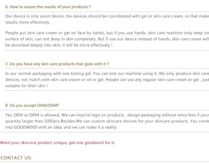
Task: Click the "results more effectively ." line
Action: 28,22
